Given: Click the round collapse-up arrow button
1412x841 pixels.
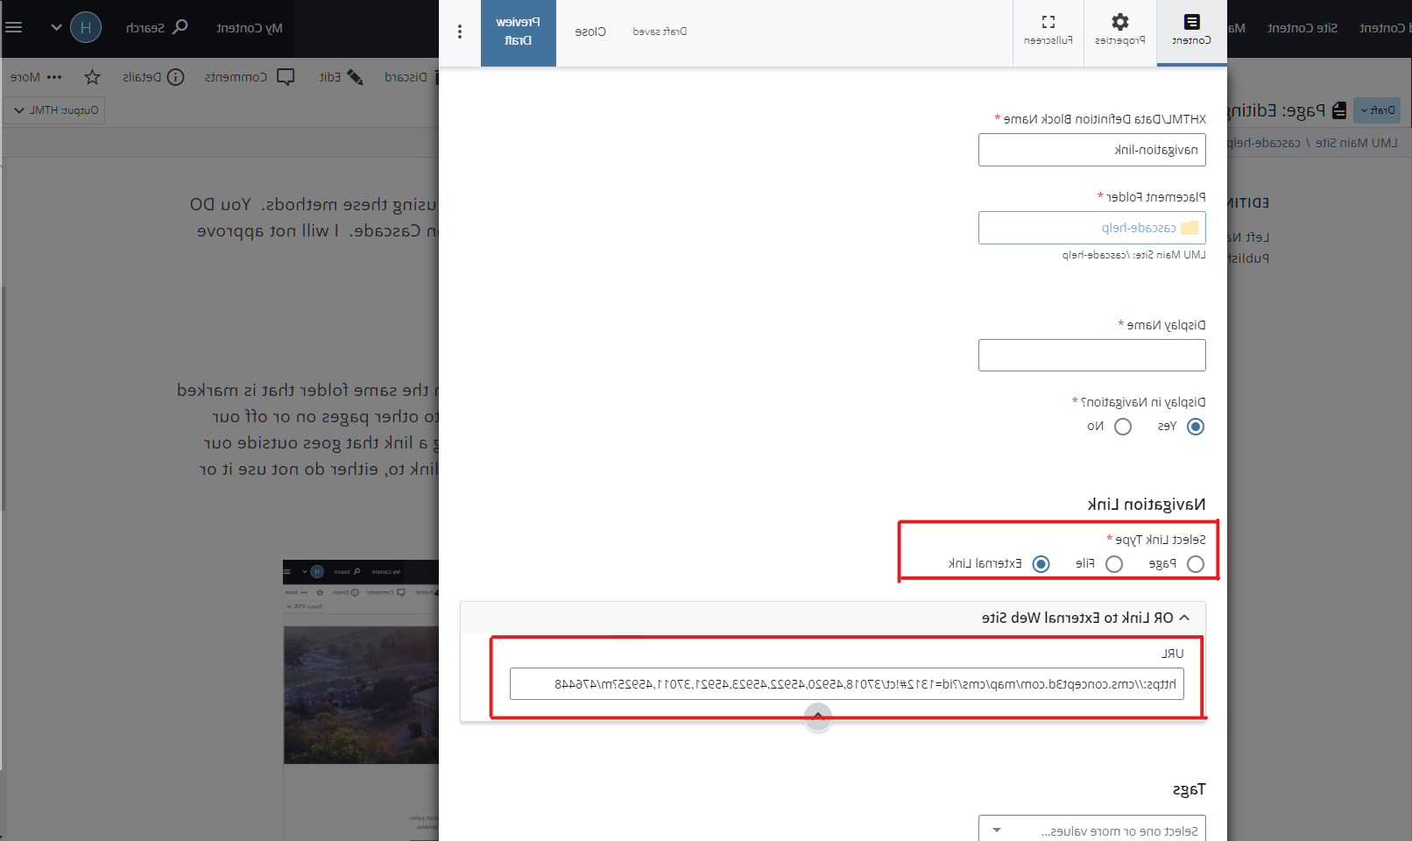Looking at the screenshot, I should click(818, 716).
